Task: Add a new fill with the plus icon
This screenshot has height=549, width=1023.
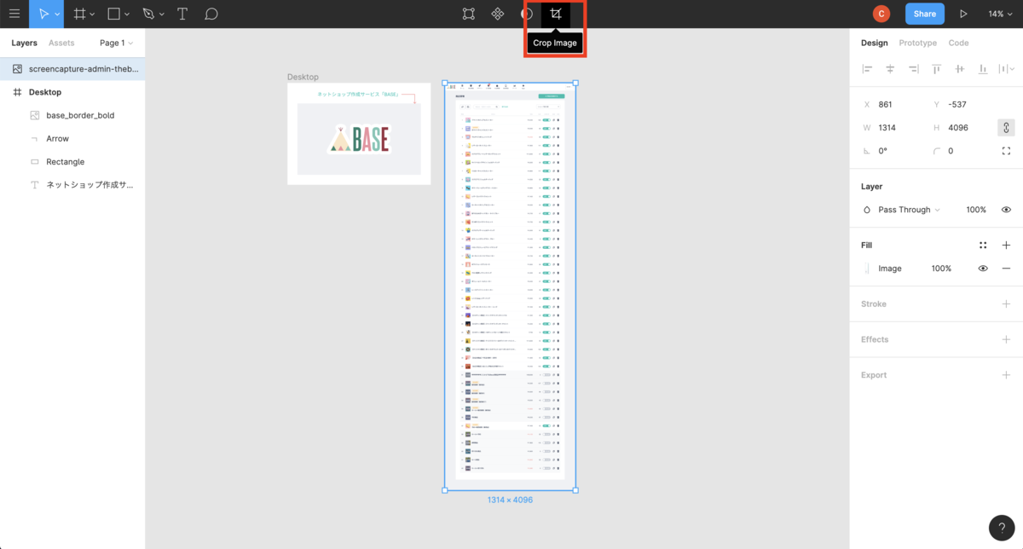Action: click(x=1006, y=245)
